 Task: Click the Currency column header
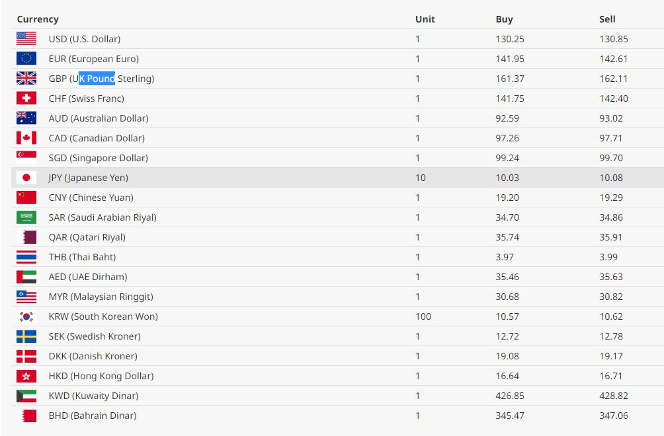tap(38, 19)
